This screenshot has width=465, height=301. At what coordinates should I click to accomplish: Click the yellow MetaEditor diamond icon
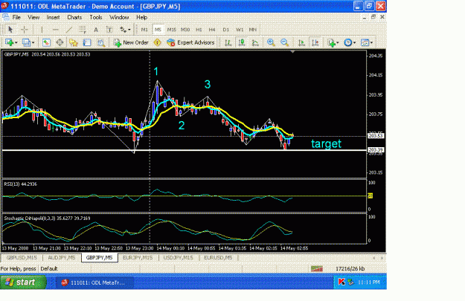click(157, 42)
